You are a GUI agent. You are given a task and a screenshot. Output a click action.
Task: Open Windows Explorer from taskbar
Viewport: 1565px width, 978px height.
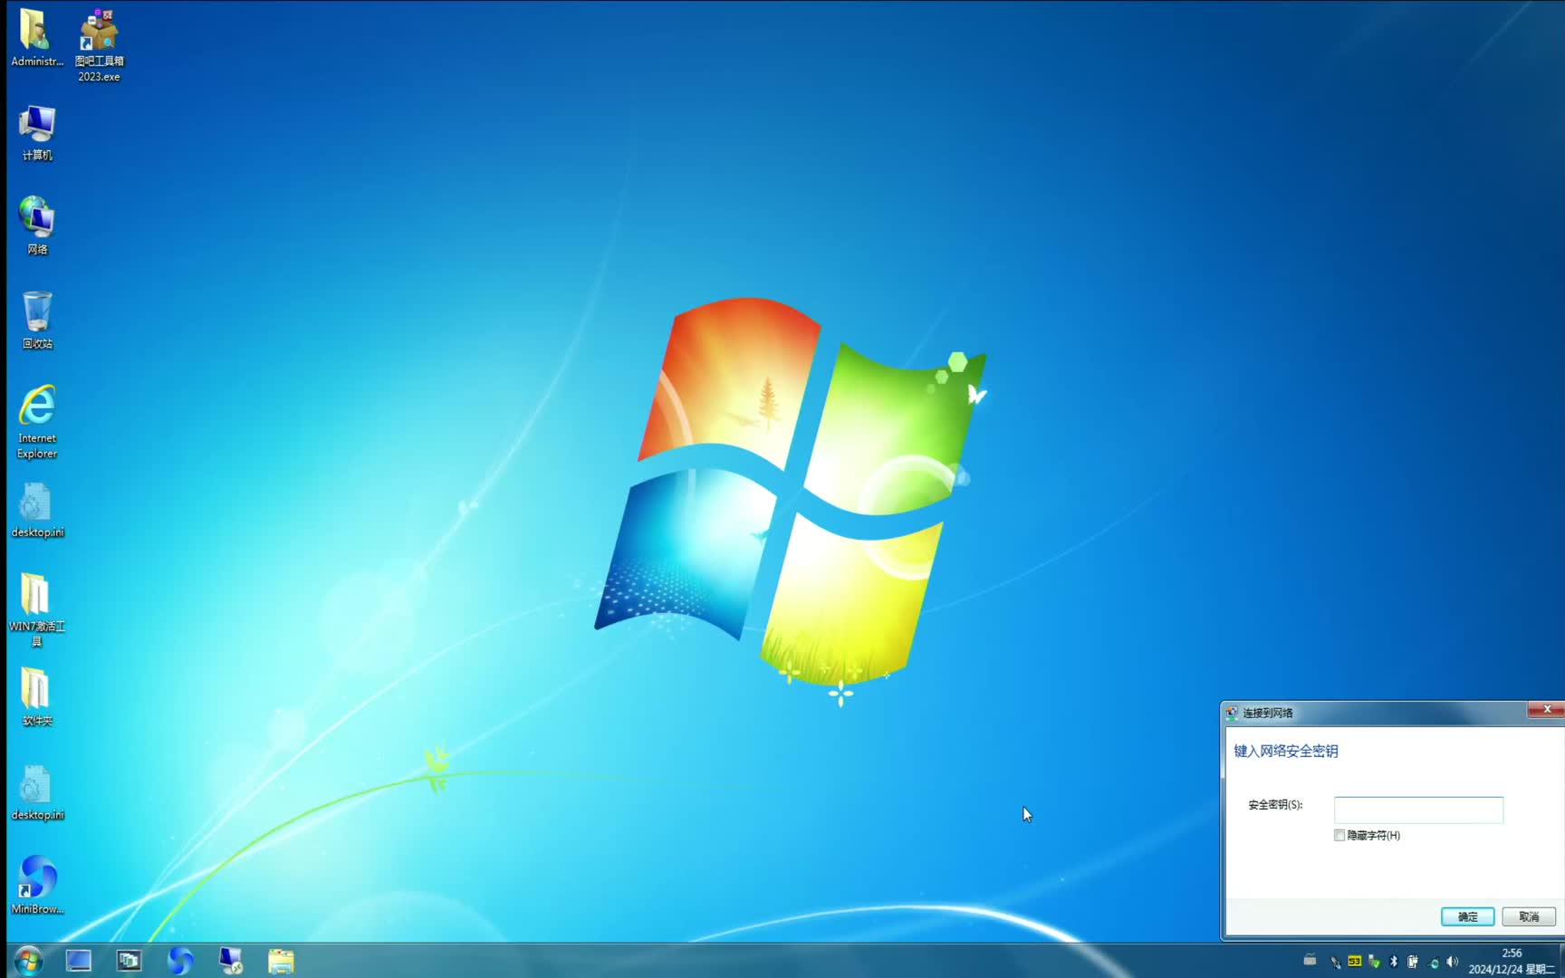281,960
